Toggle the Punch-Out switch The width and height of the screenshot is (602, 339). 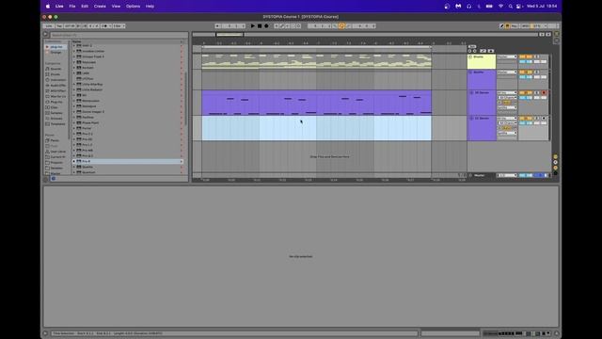tap(349, 26)
